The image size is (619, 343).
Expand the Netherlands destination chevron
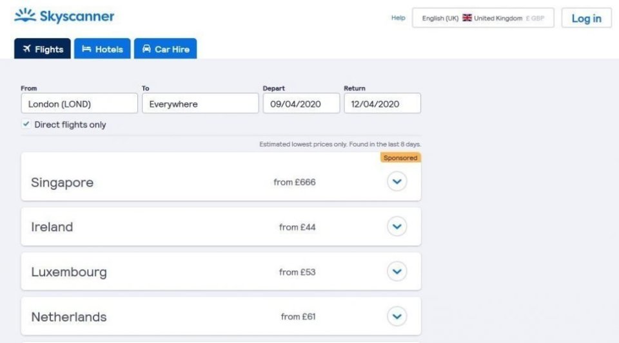(x=397, y=316)
